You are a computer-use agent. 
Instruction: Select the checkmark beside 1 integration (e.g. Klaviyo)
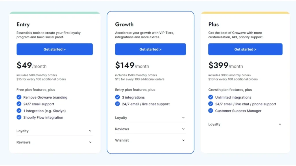click(19, 111)
